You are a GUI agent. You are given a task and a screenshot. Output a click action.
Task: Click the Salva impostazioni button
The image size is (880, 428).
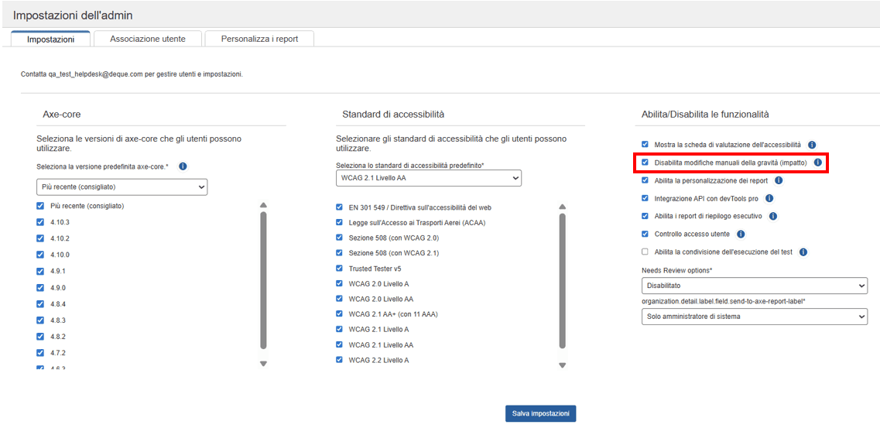point(540,413)
